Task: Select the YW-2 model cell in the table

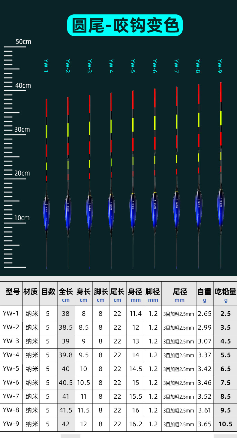Action: pos(11,327)
